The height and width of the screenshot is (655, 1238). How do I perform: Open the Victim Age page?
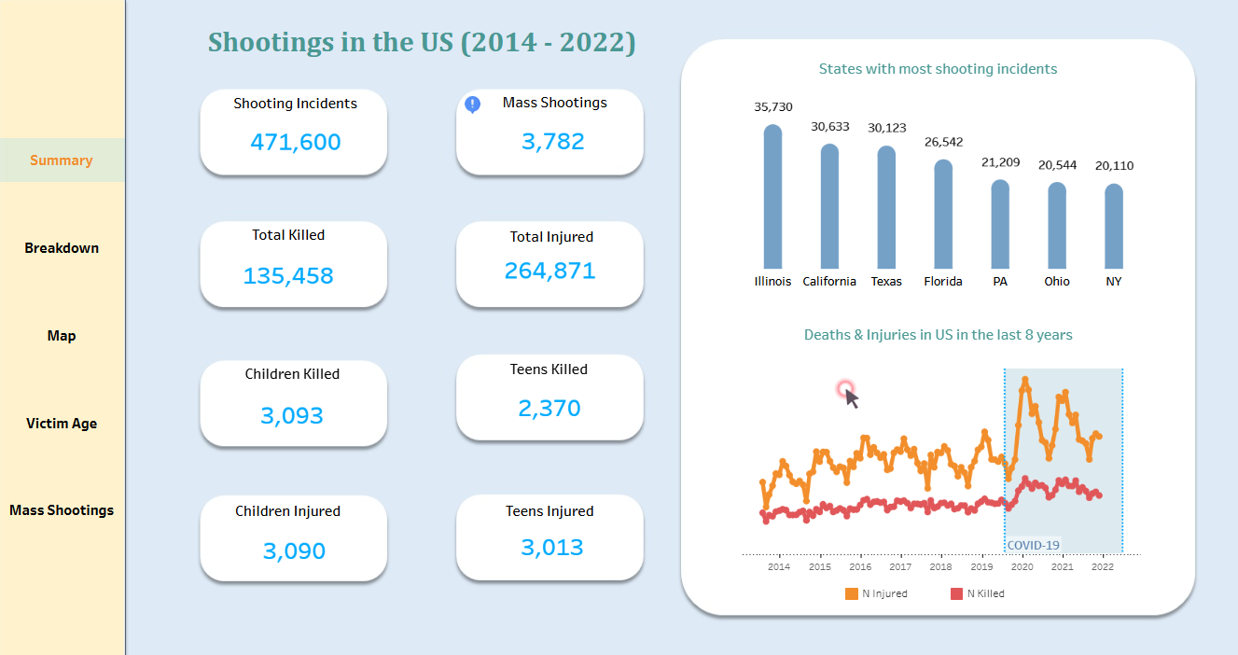click(62, 424)
